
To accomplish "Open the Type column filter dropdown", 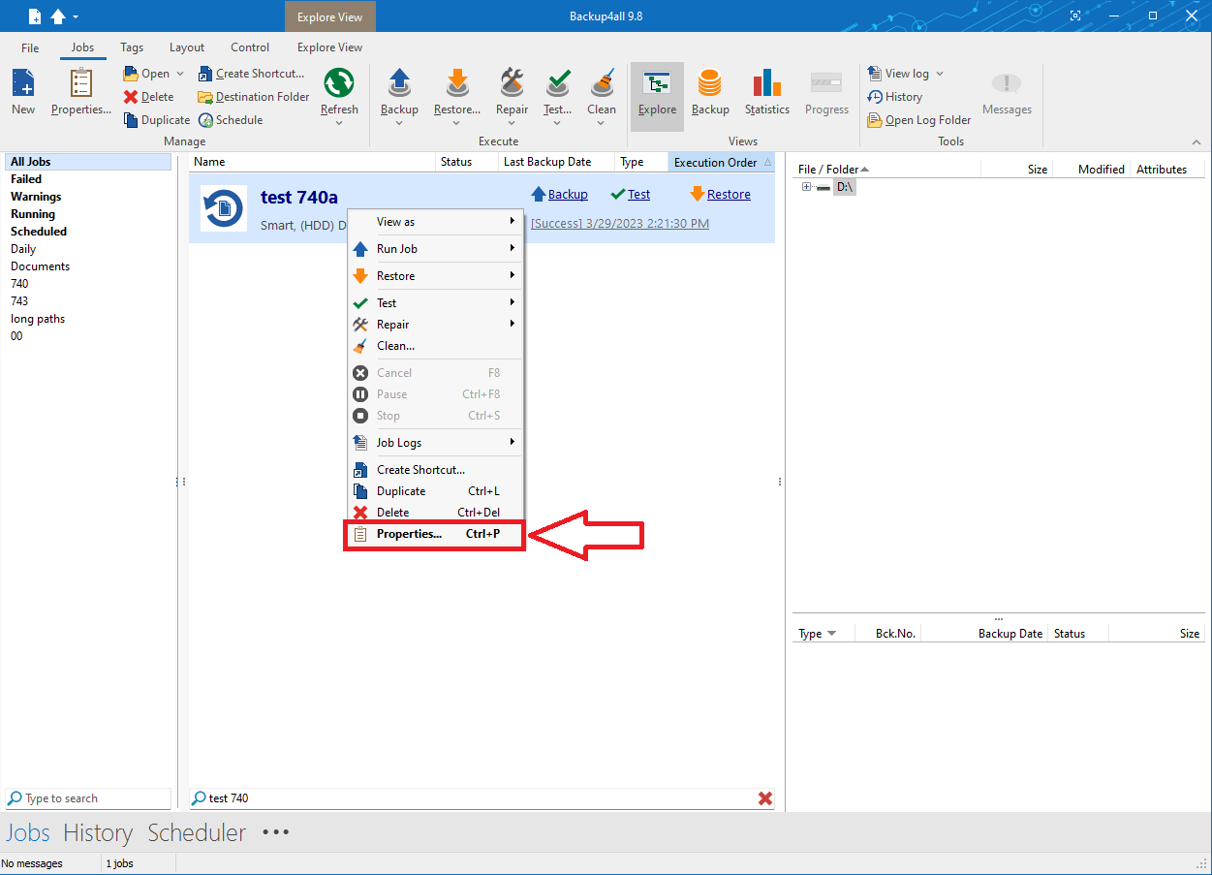I will 831,634.
